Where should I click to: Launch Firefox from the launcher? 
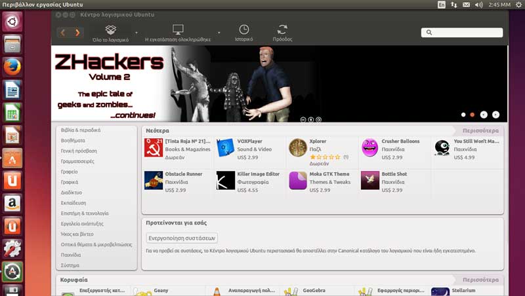coord(12,67)
